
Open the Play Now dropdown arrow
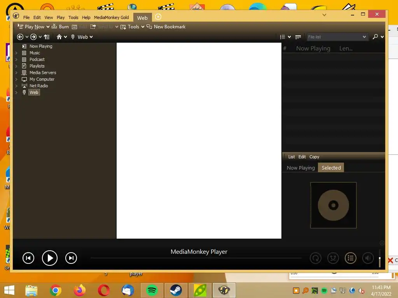48,27
